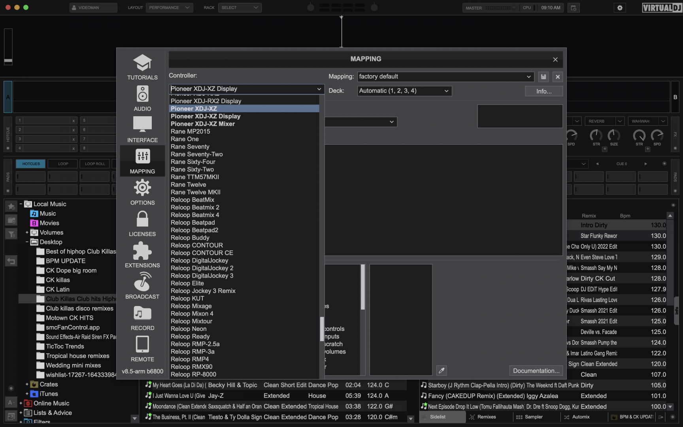The image size is (683, 427).
Task: Click the Info... button
Action: click(543, 91)
